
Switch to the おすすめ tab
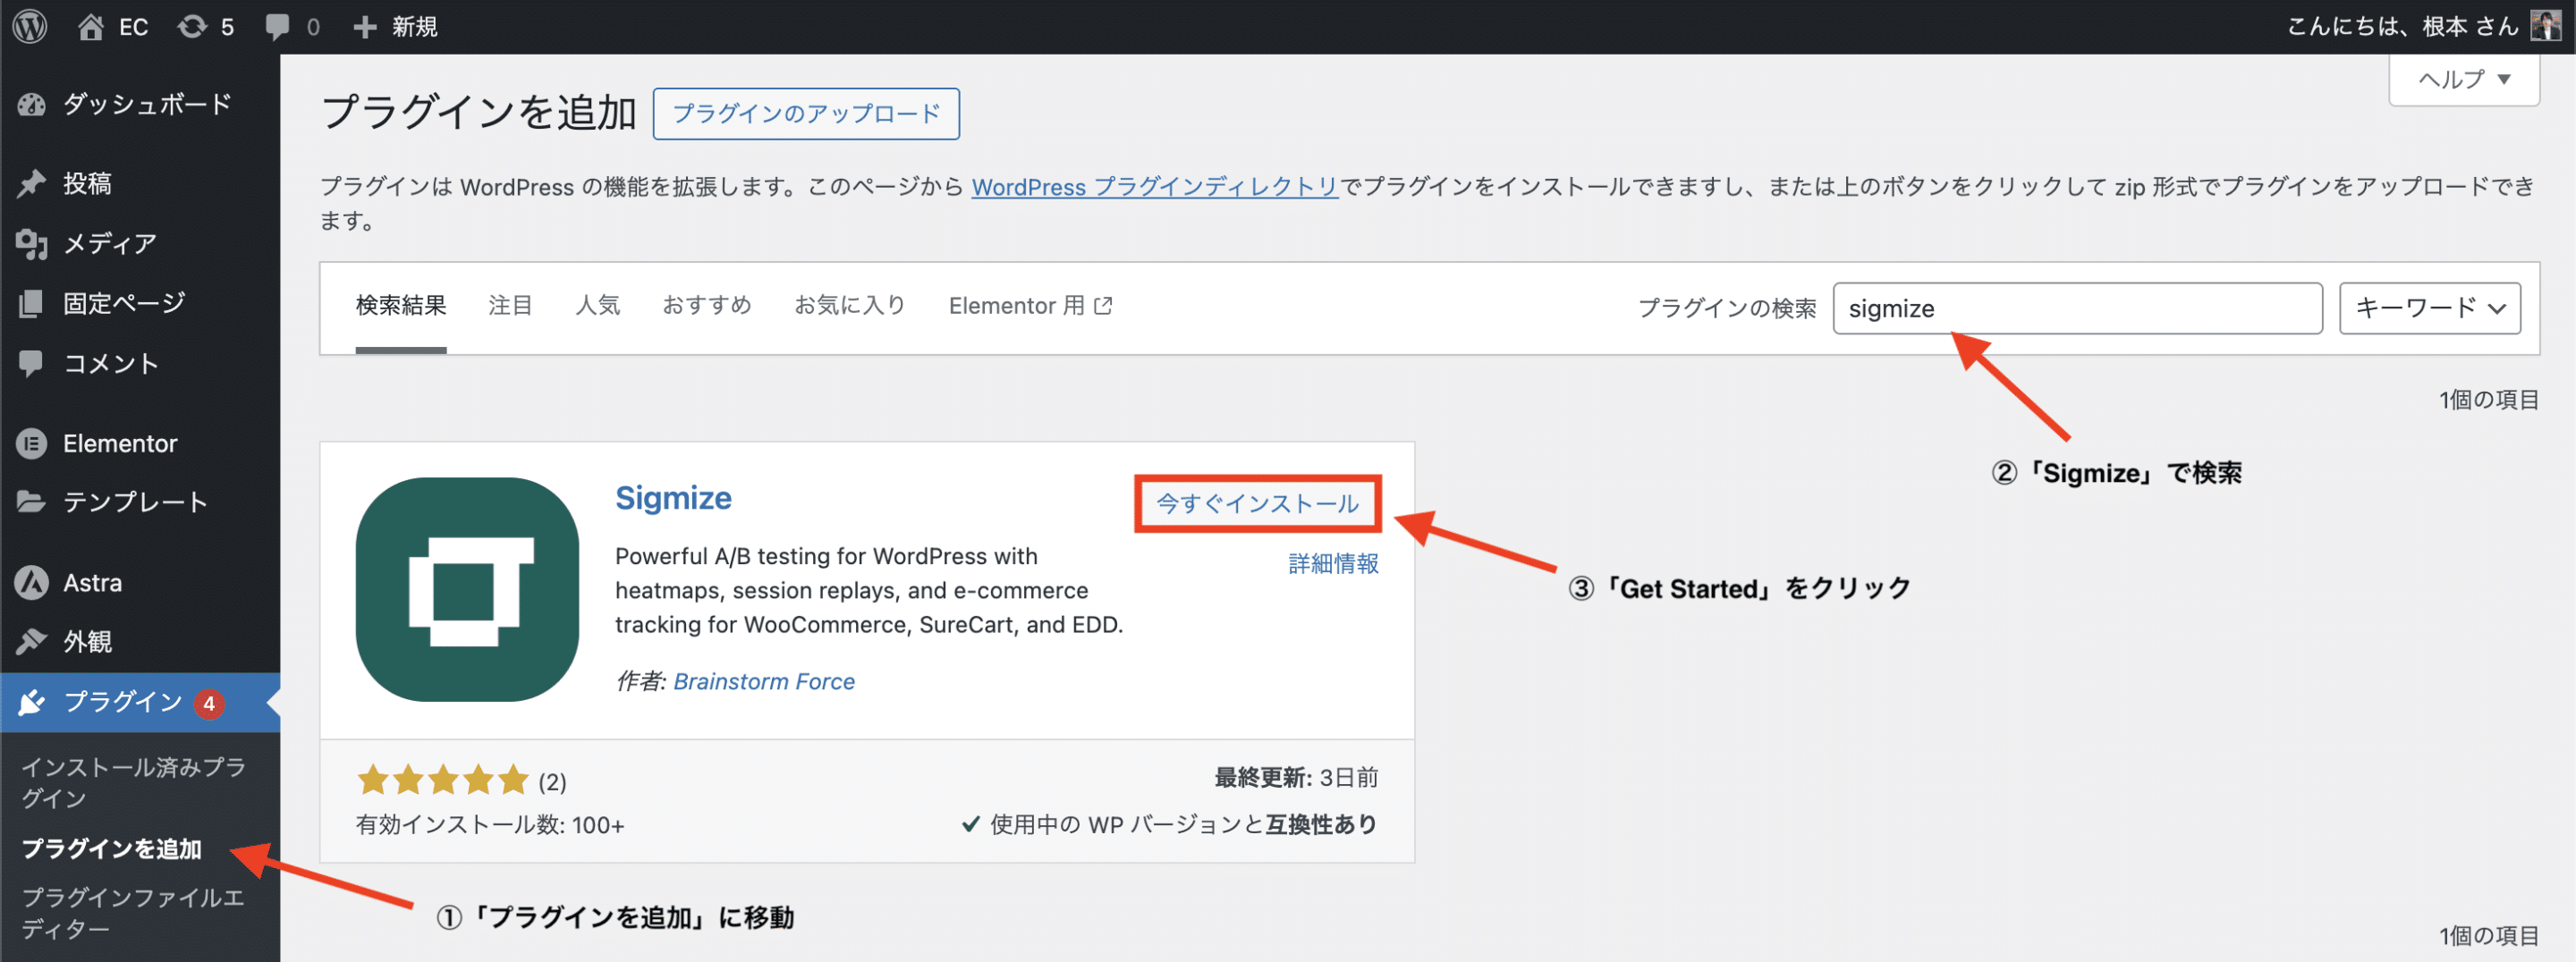click(706, 305)
